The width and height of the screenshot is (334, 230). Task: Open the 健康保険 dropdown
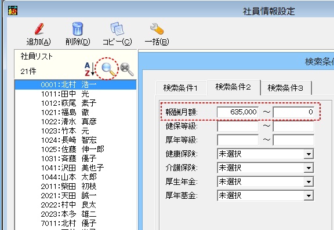[x=308, y=154]
